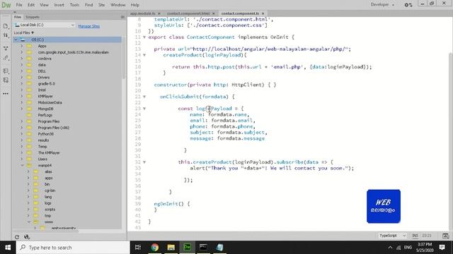Open the Window menu

tap(118, 5)
